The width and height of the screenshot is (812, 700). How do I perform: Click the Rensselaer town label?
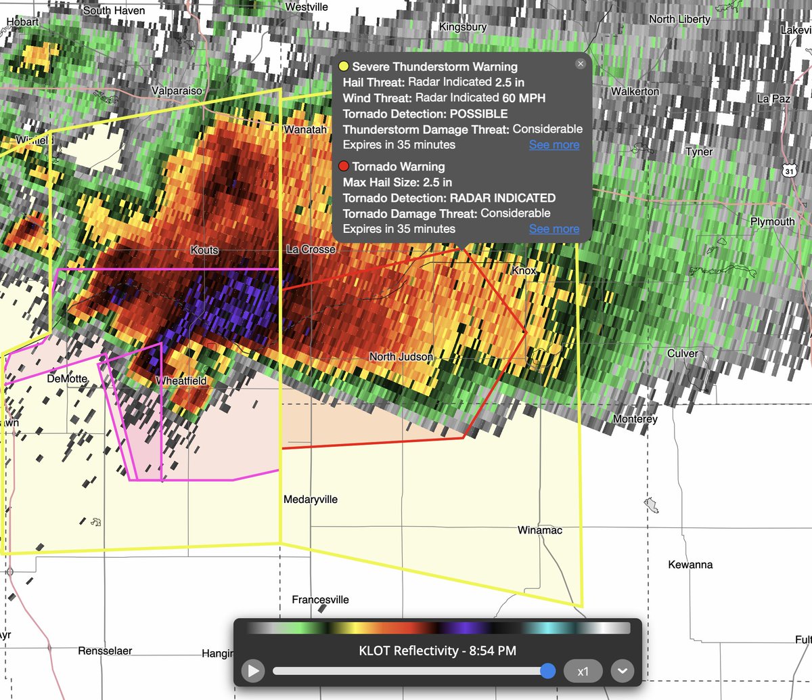pyautogui.click(x=105, y=651)
